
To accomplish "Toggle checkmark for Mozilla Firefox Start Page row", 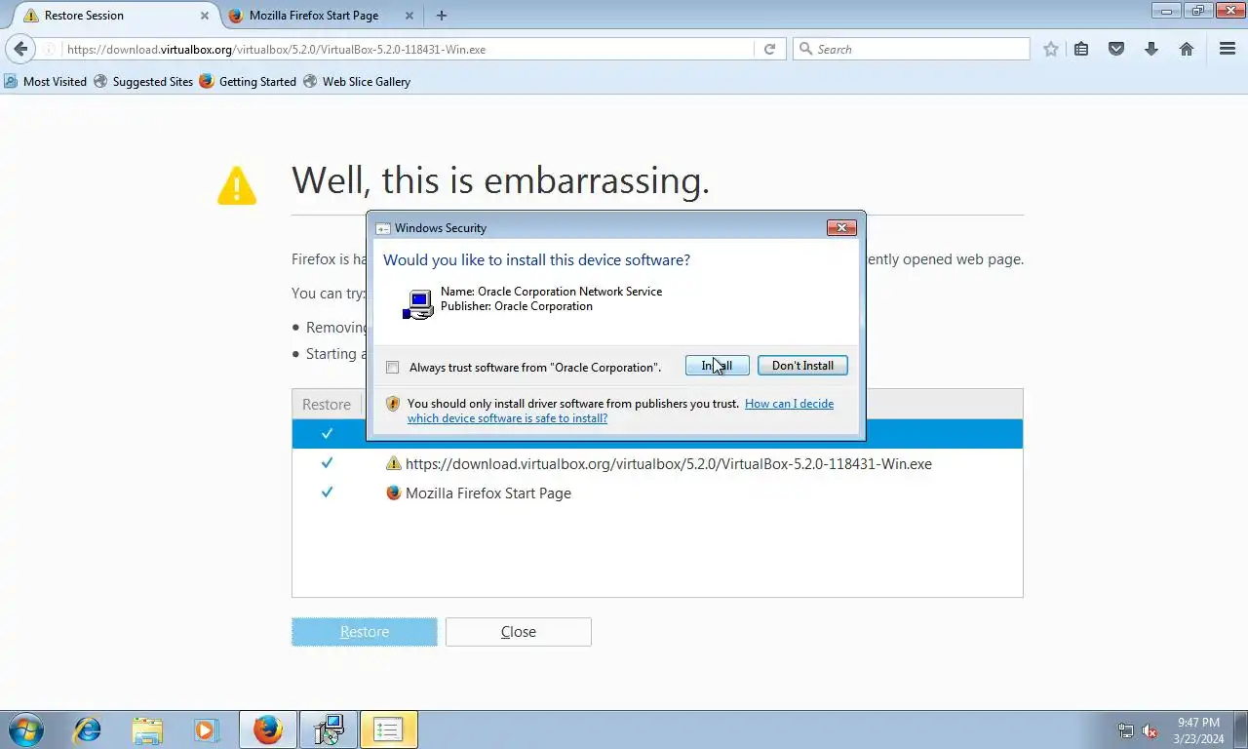I will 327,493.
